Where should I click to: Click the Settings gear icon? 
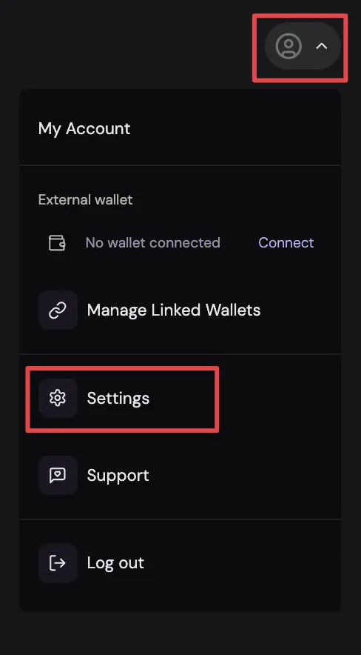tap(58, 398)
